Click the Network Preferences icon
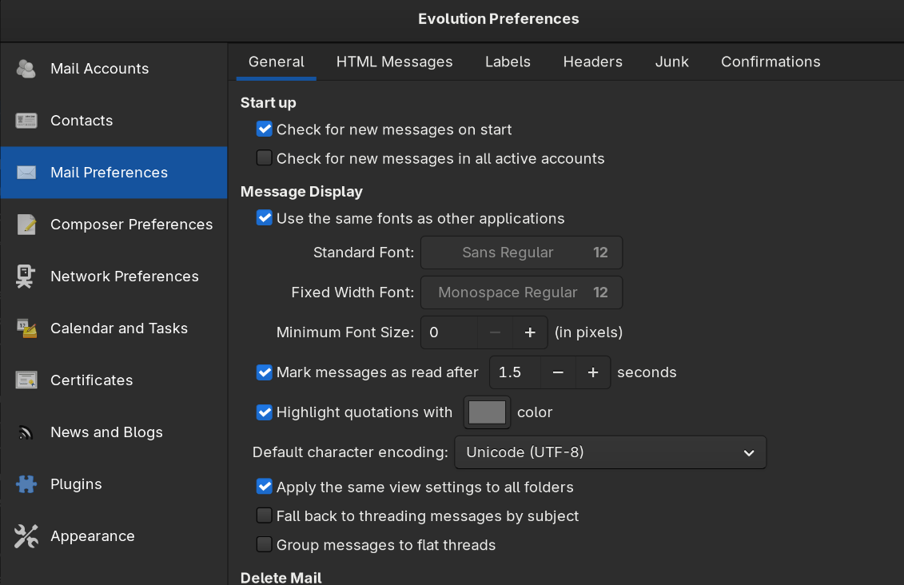904x585 pixels. pyautogui.click(x=26, y=277)
